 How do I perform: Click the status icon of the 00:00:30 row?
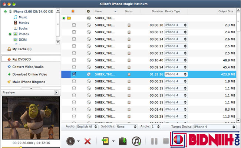coord(129,25)
